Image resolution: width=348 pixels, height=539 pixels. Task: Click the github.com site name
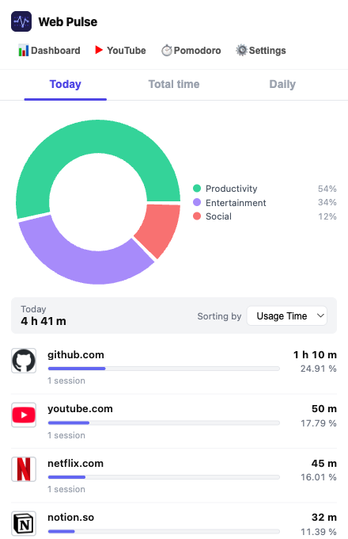click(x=76, y=355)
